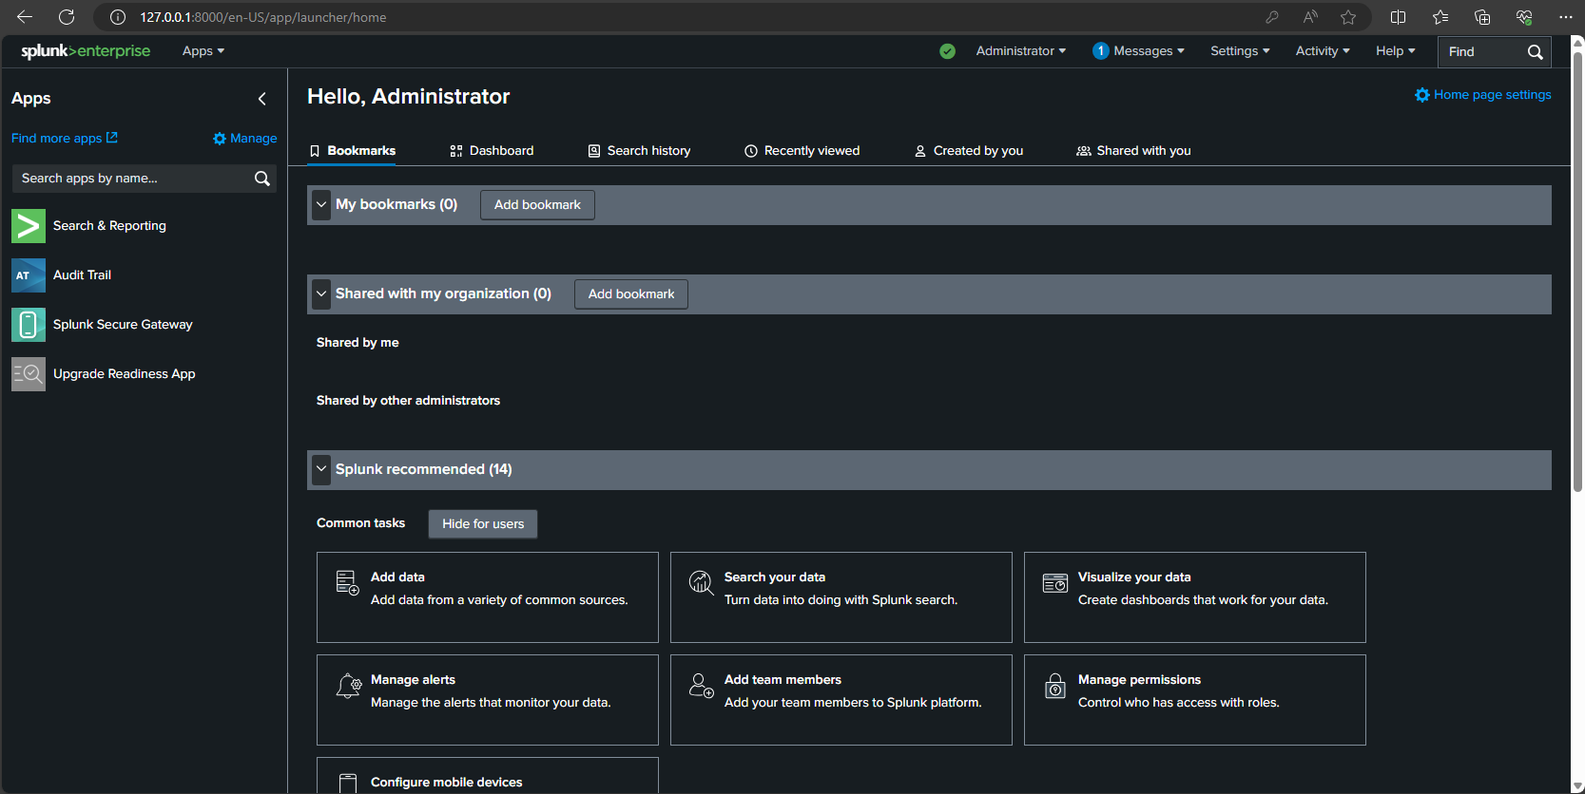Click the site information icon in the address bar

(118, 17)
